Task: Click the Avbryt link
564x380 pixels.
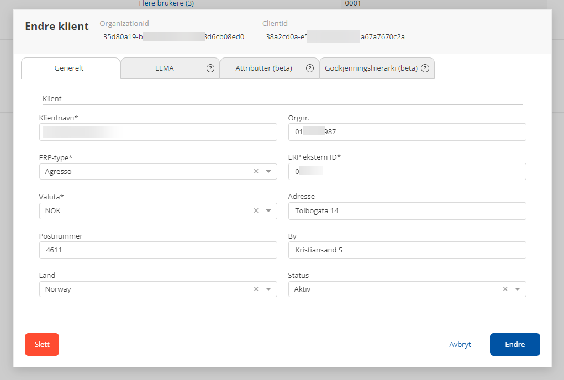Action: pos(460,344)
